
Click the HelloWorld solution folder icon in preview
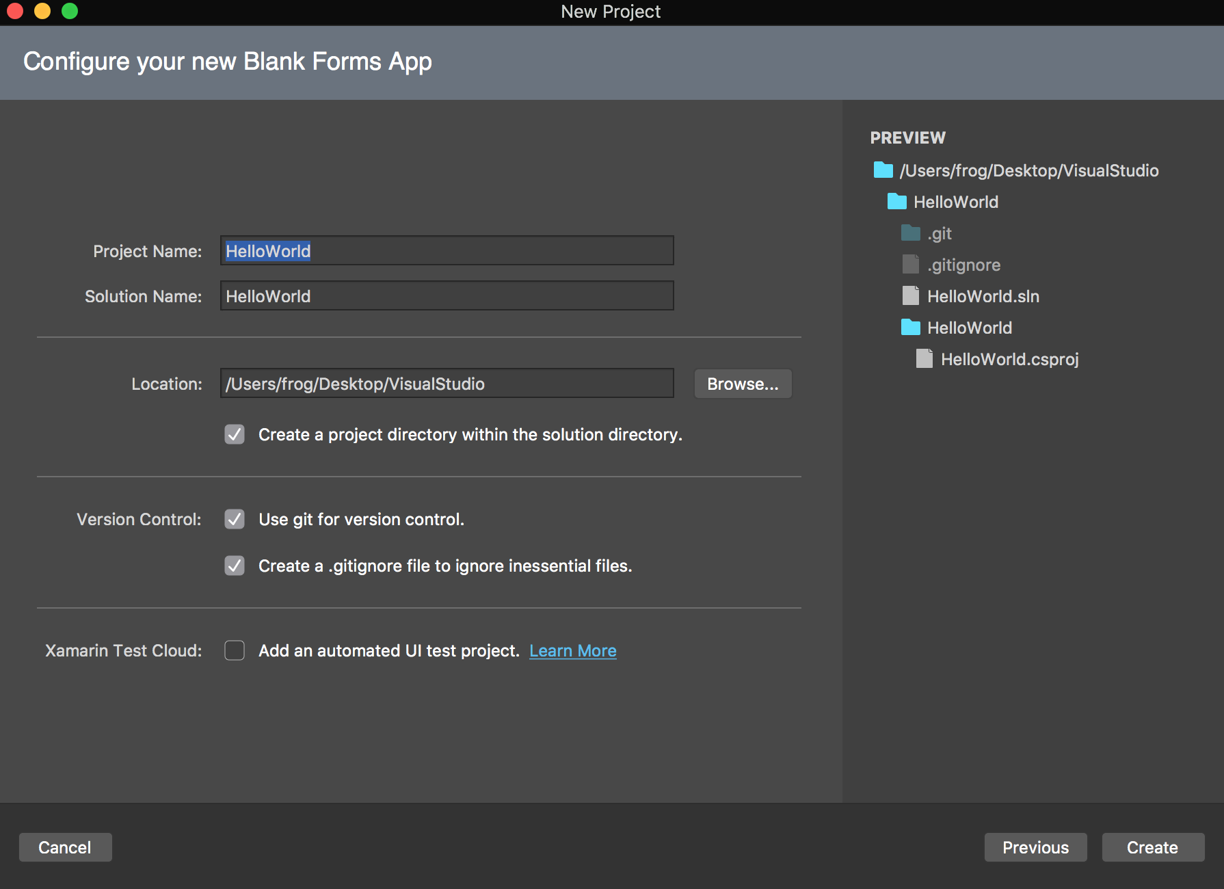(897, 202)
